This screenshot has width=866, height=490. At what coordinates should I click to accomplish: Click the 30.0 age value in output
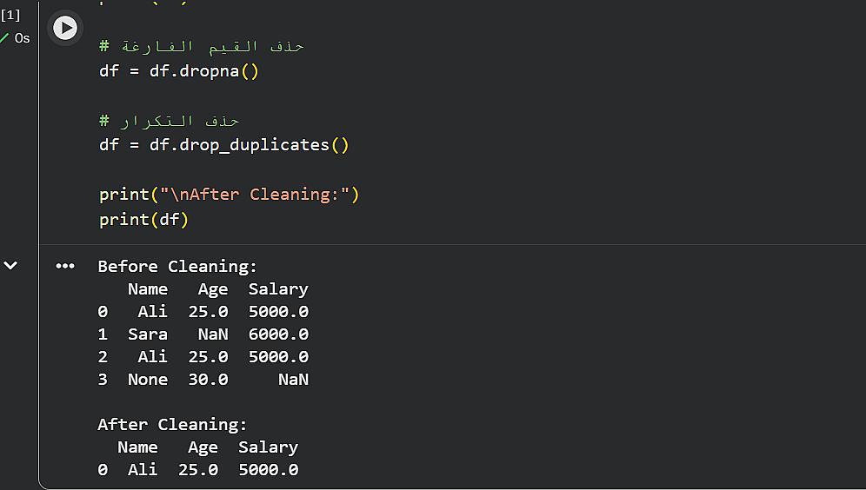point(208,380)
